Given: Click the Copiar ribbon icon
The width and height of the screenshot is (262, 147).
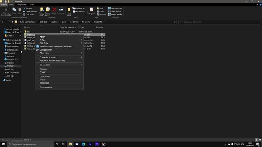Looking at the screenshot, I should pos(14,11).
